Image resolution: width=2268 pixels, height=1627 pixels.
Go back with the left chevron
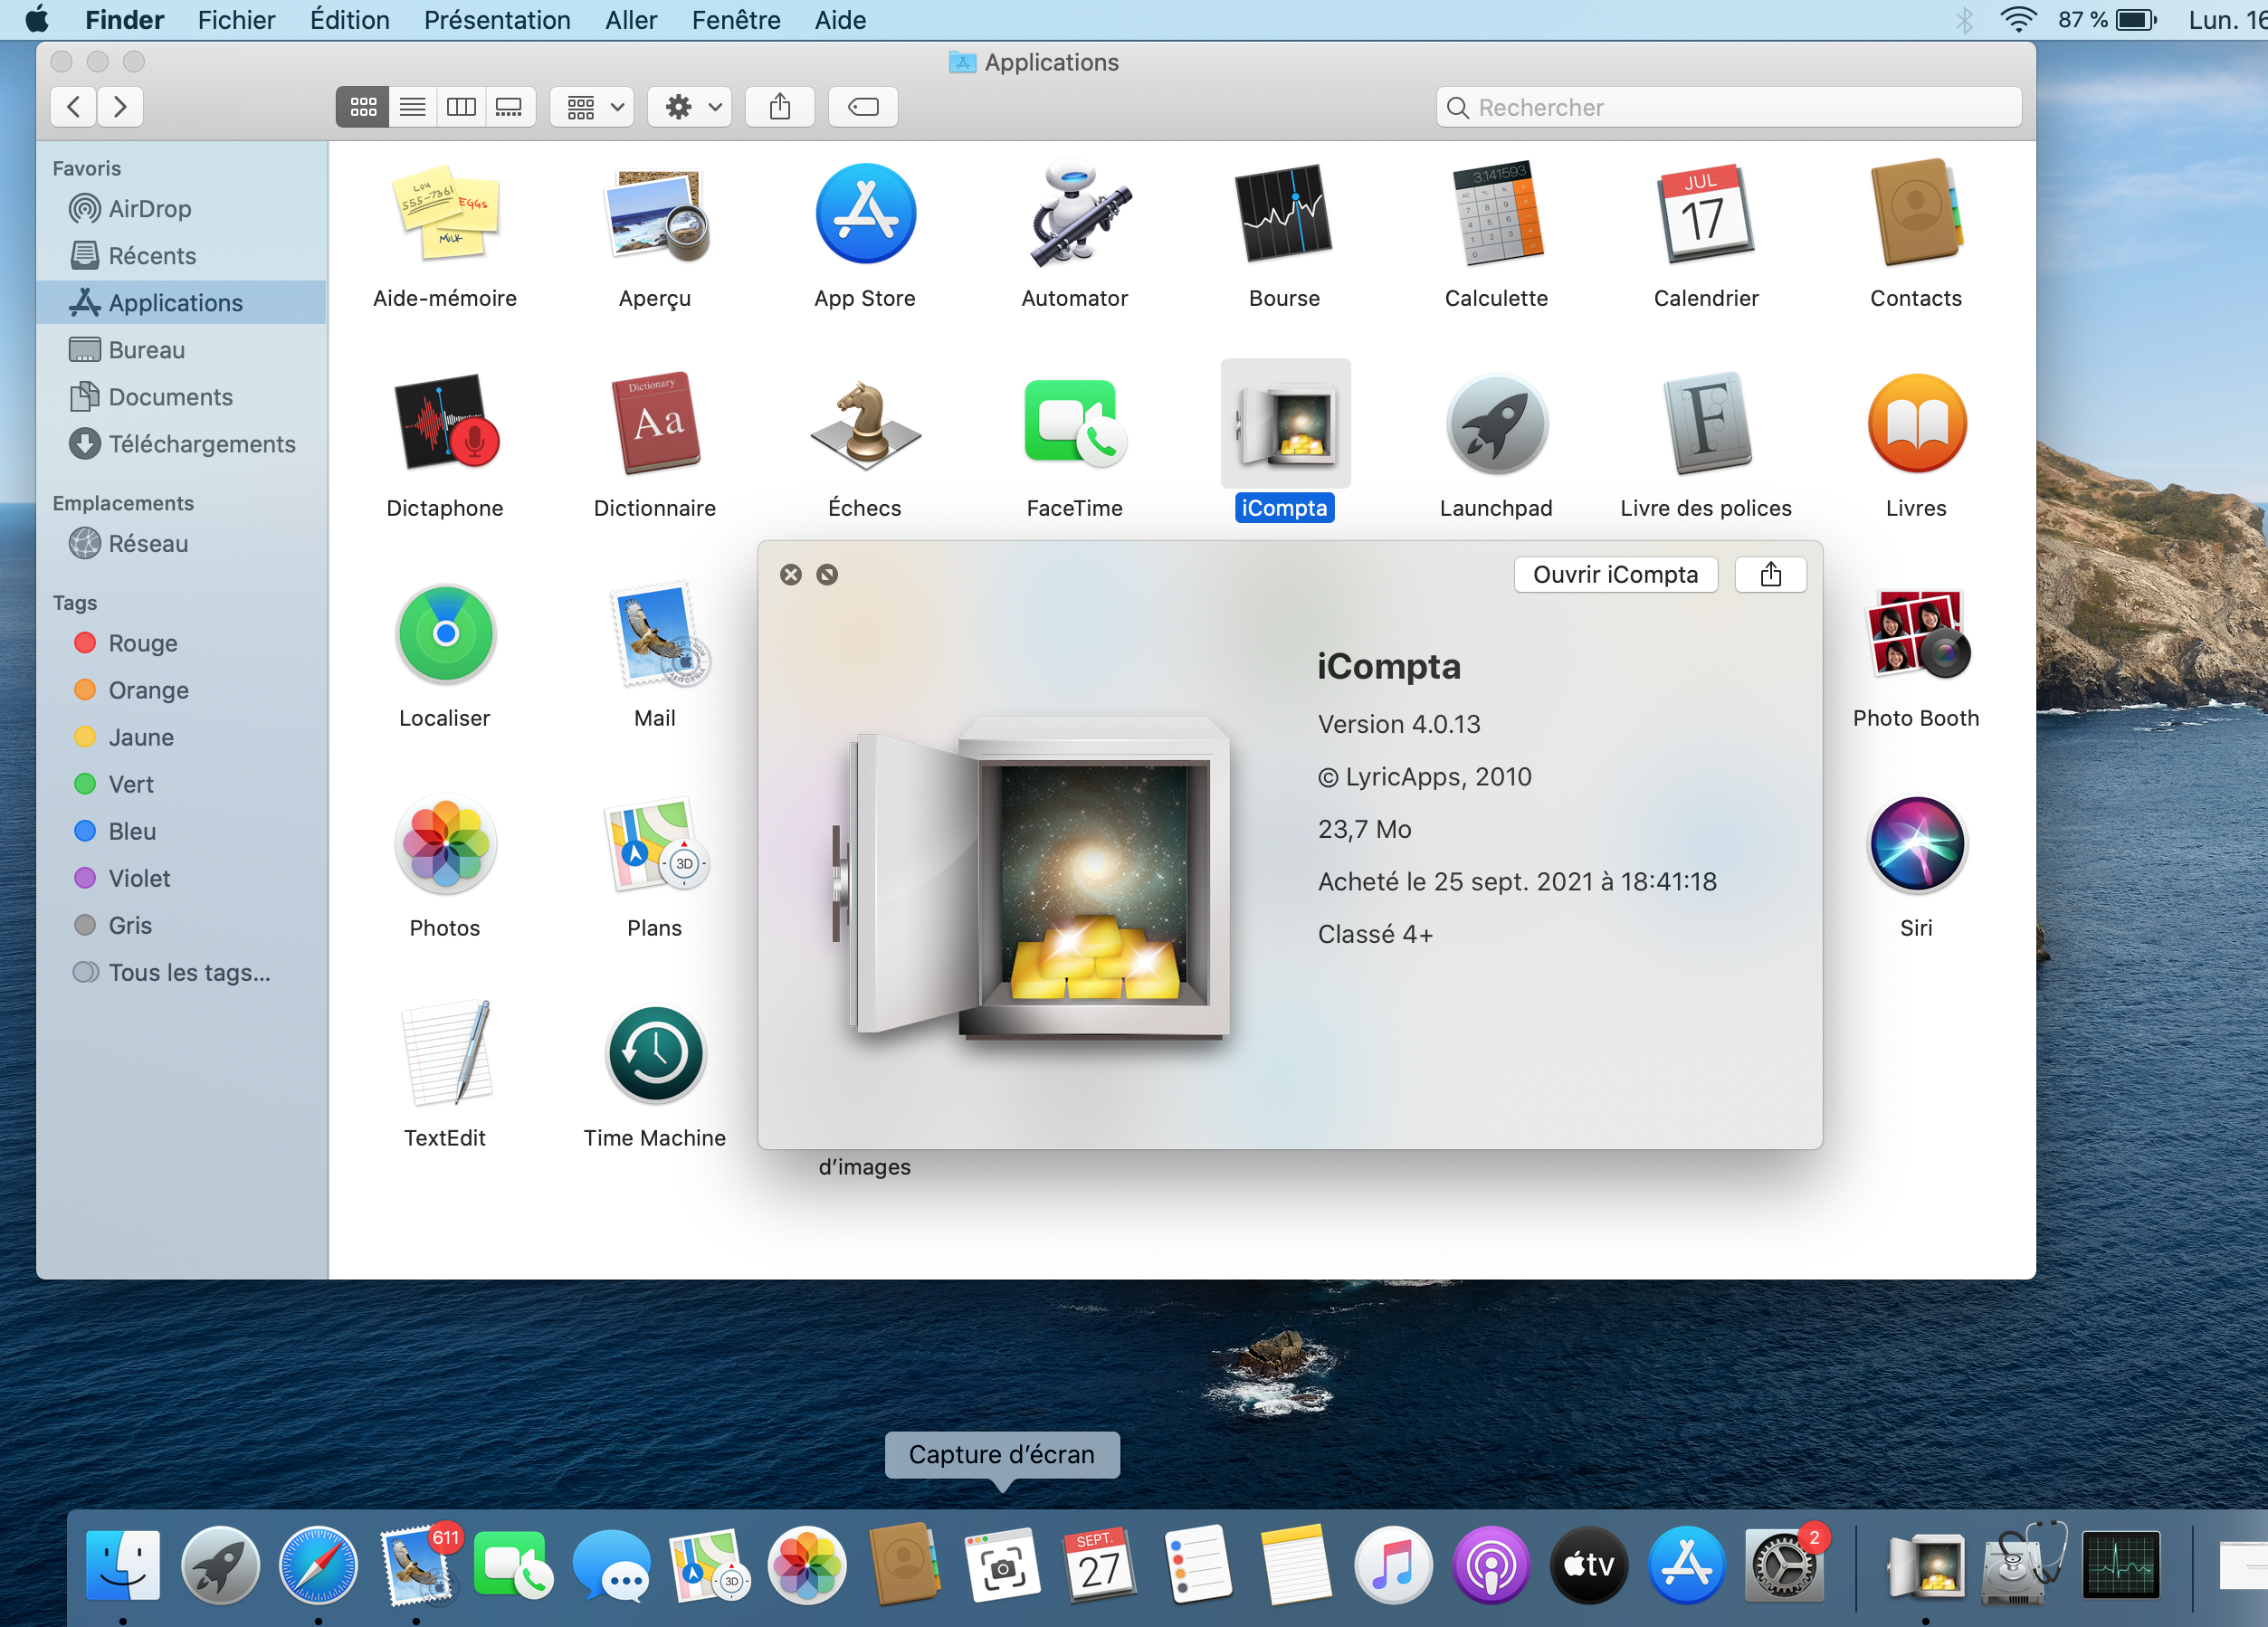(x=74, y=107)
